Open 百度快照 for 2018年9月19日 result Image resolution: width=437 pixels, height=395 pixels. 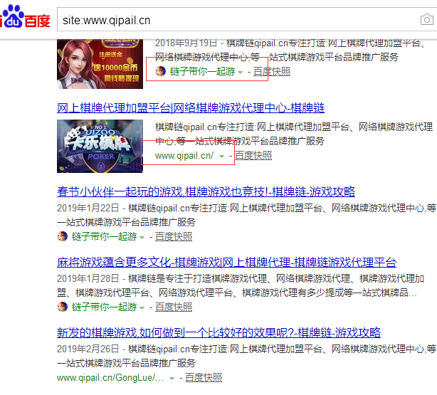(272, 72)
